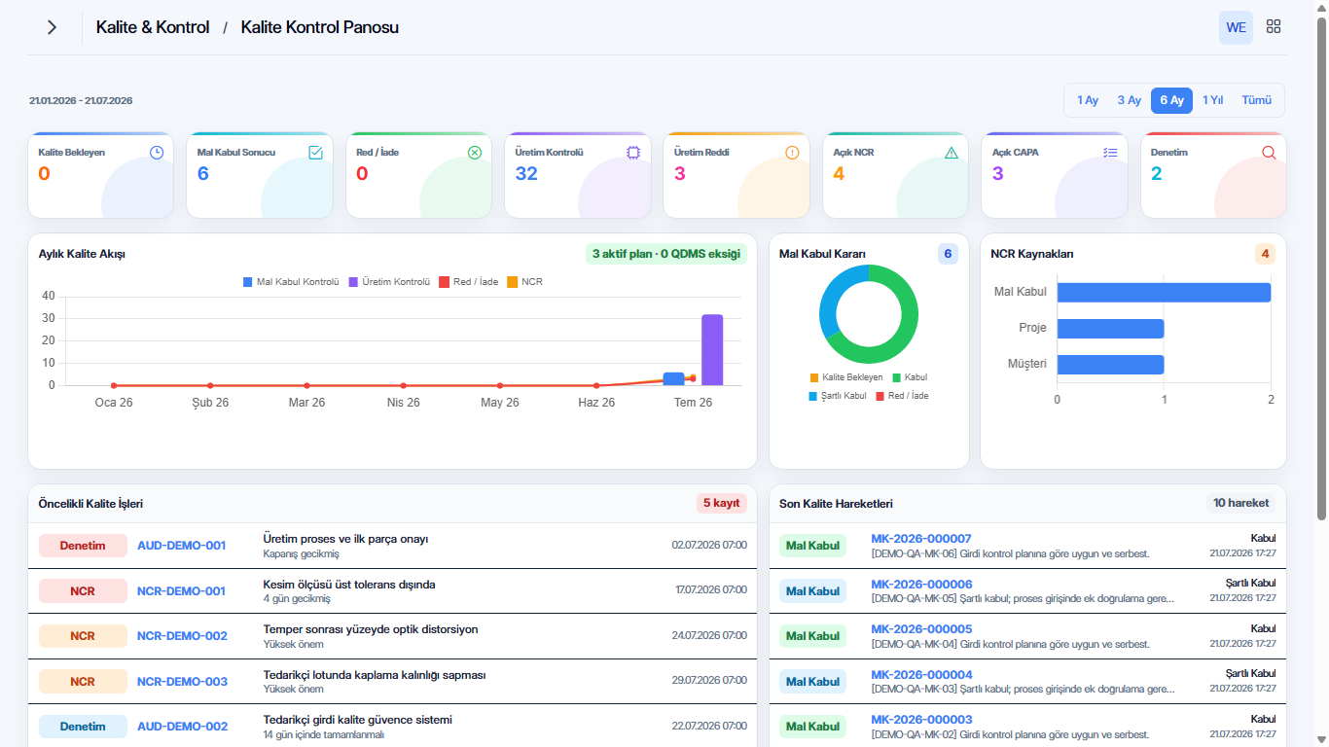Click the checkbox icon on Mal Kabul Sonucu card
The width and height of the screenshot is (1329, 747).
tap(315, 153)
